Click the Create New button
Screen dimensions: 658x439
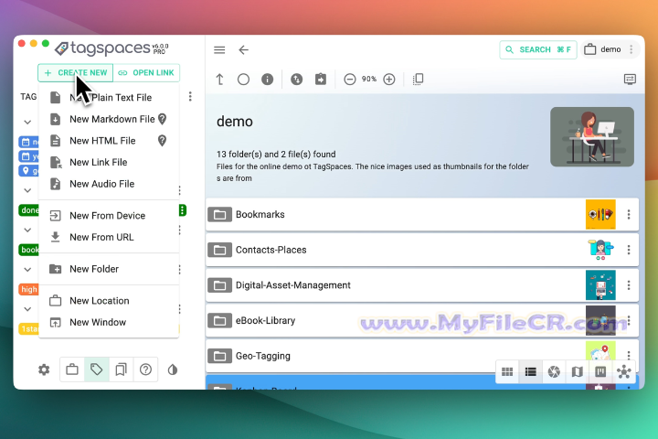[x=76, y=72]
